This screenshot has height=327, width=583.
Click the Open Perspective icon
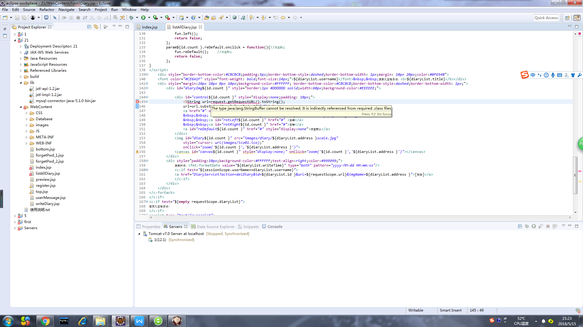pos(567,18)
